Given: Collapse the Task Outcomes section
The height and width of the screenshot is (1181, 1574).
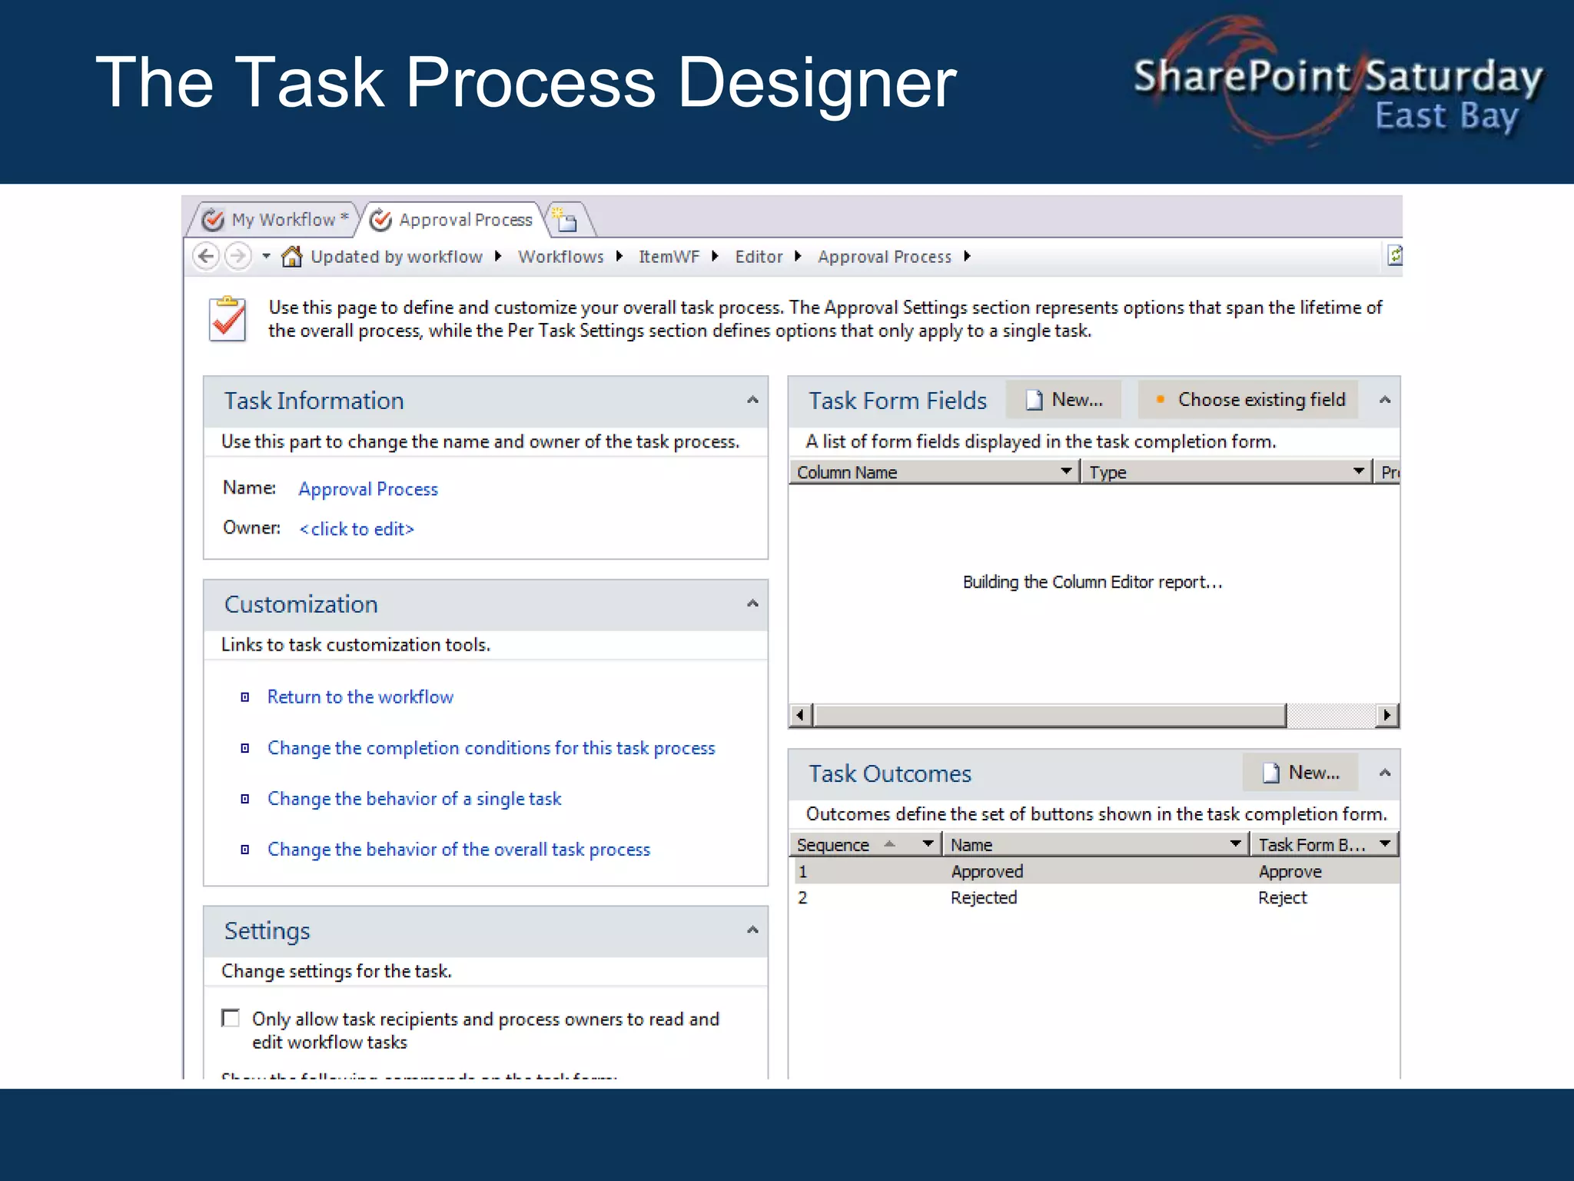Looking at the screenshot, I should (x=1385, y=773).
